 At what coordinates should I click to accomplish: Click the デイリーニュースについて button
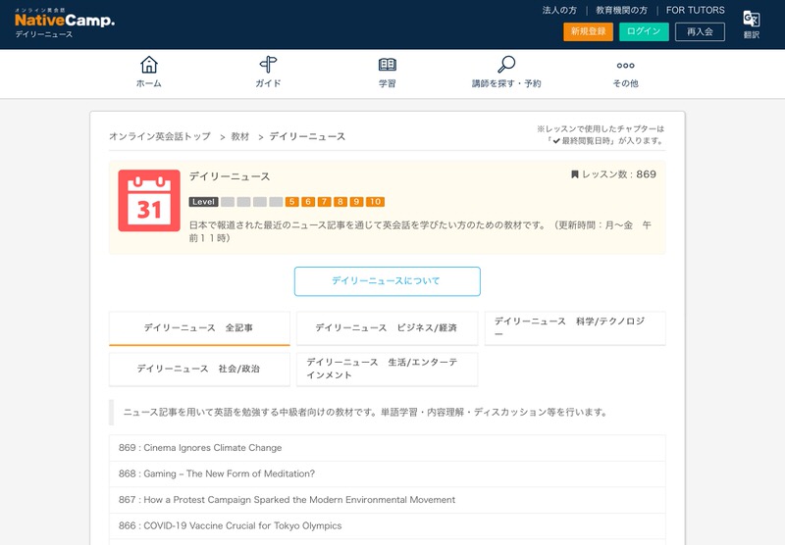(387, 281)
